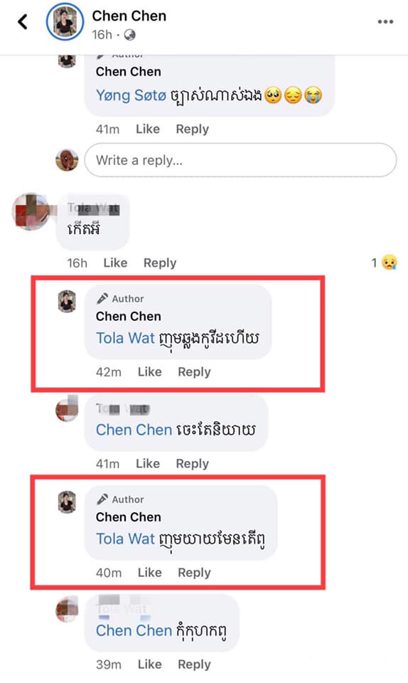Tap the Author pencil badge on 40m comment
Image resolution: width=408 pixels, height=683 pixels.
120,499
